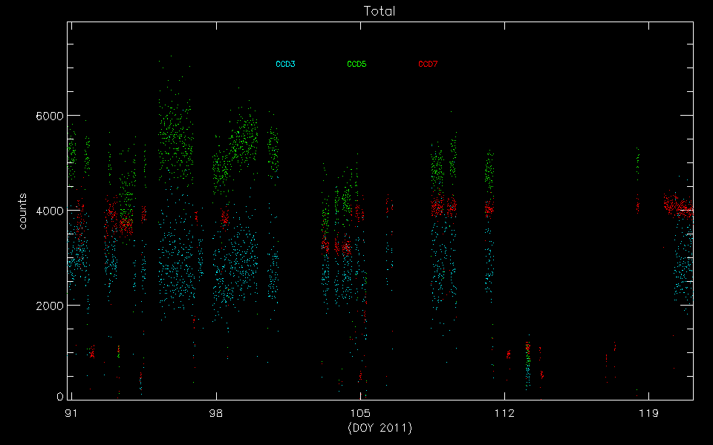Select the red CCD7 legend label
Image resolution: width=713 pixels, height=445 pixels.
tap(428, 64)
